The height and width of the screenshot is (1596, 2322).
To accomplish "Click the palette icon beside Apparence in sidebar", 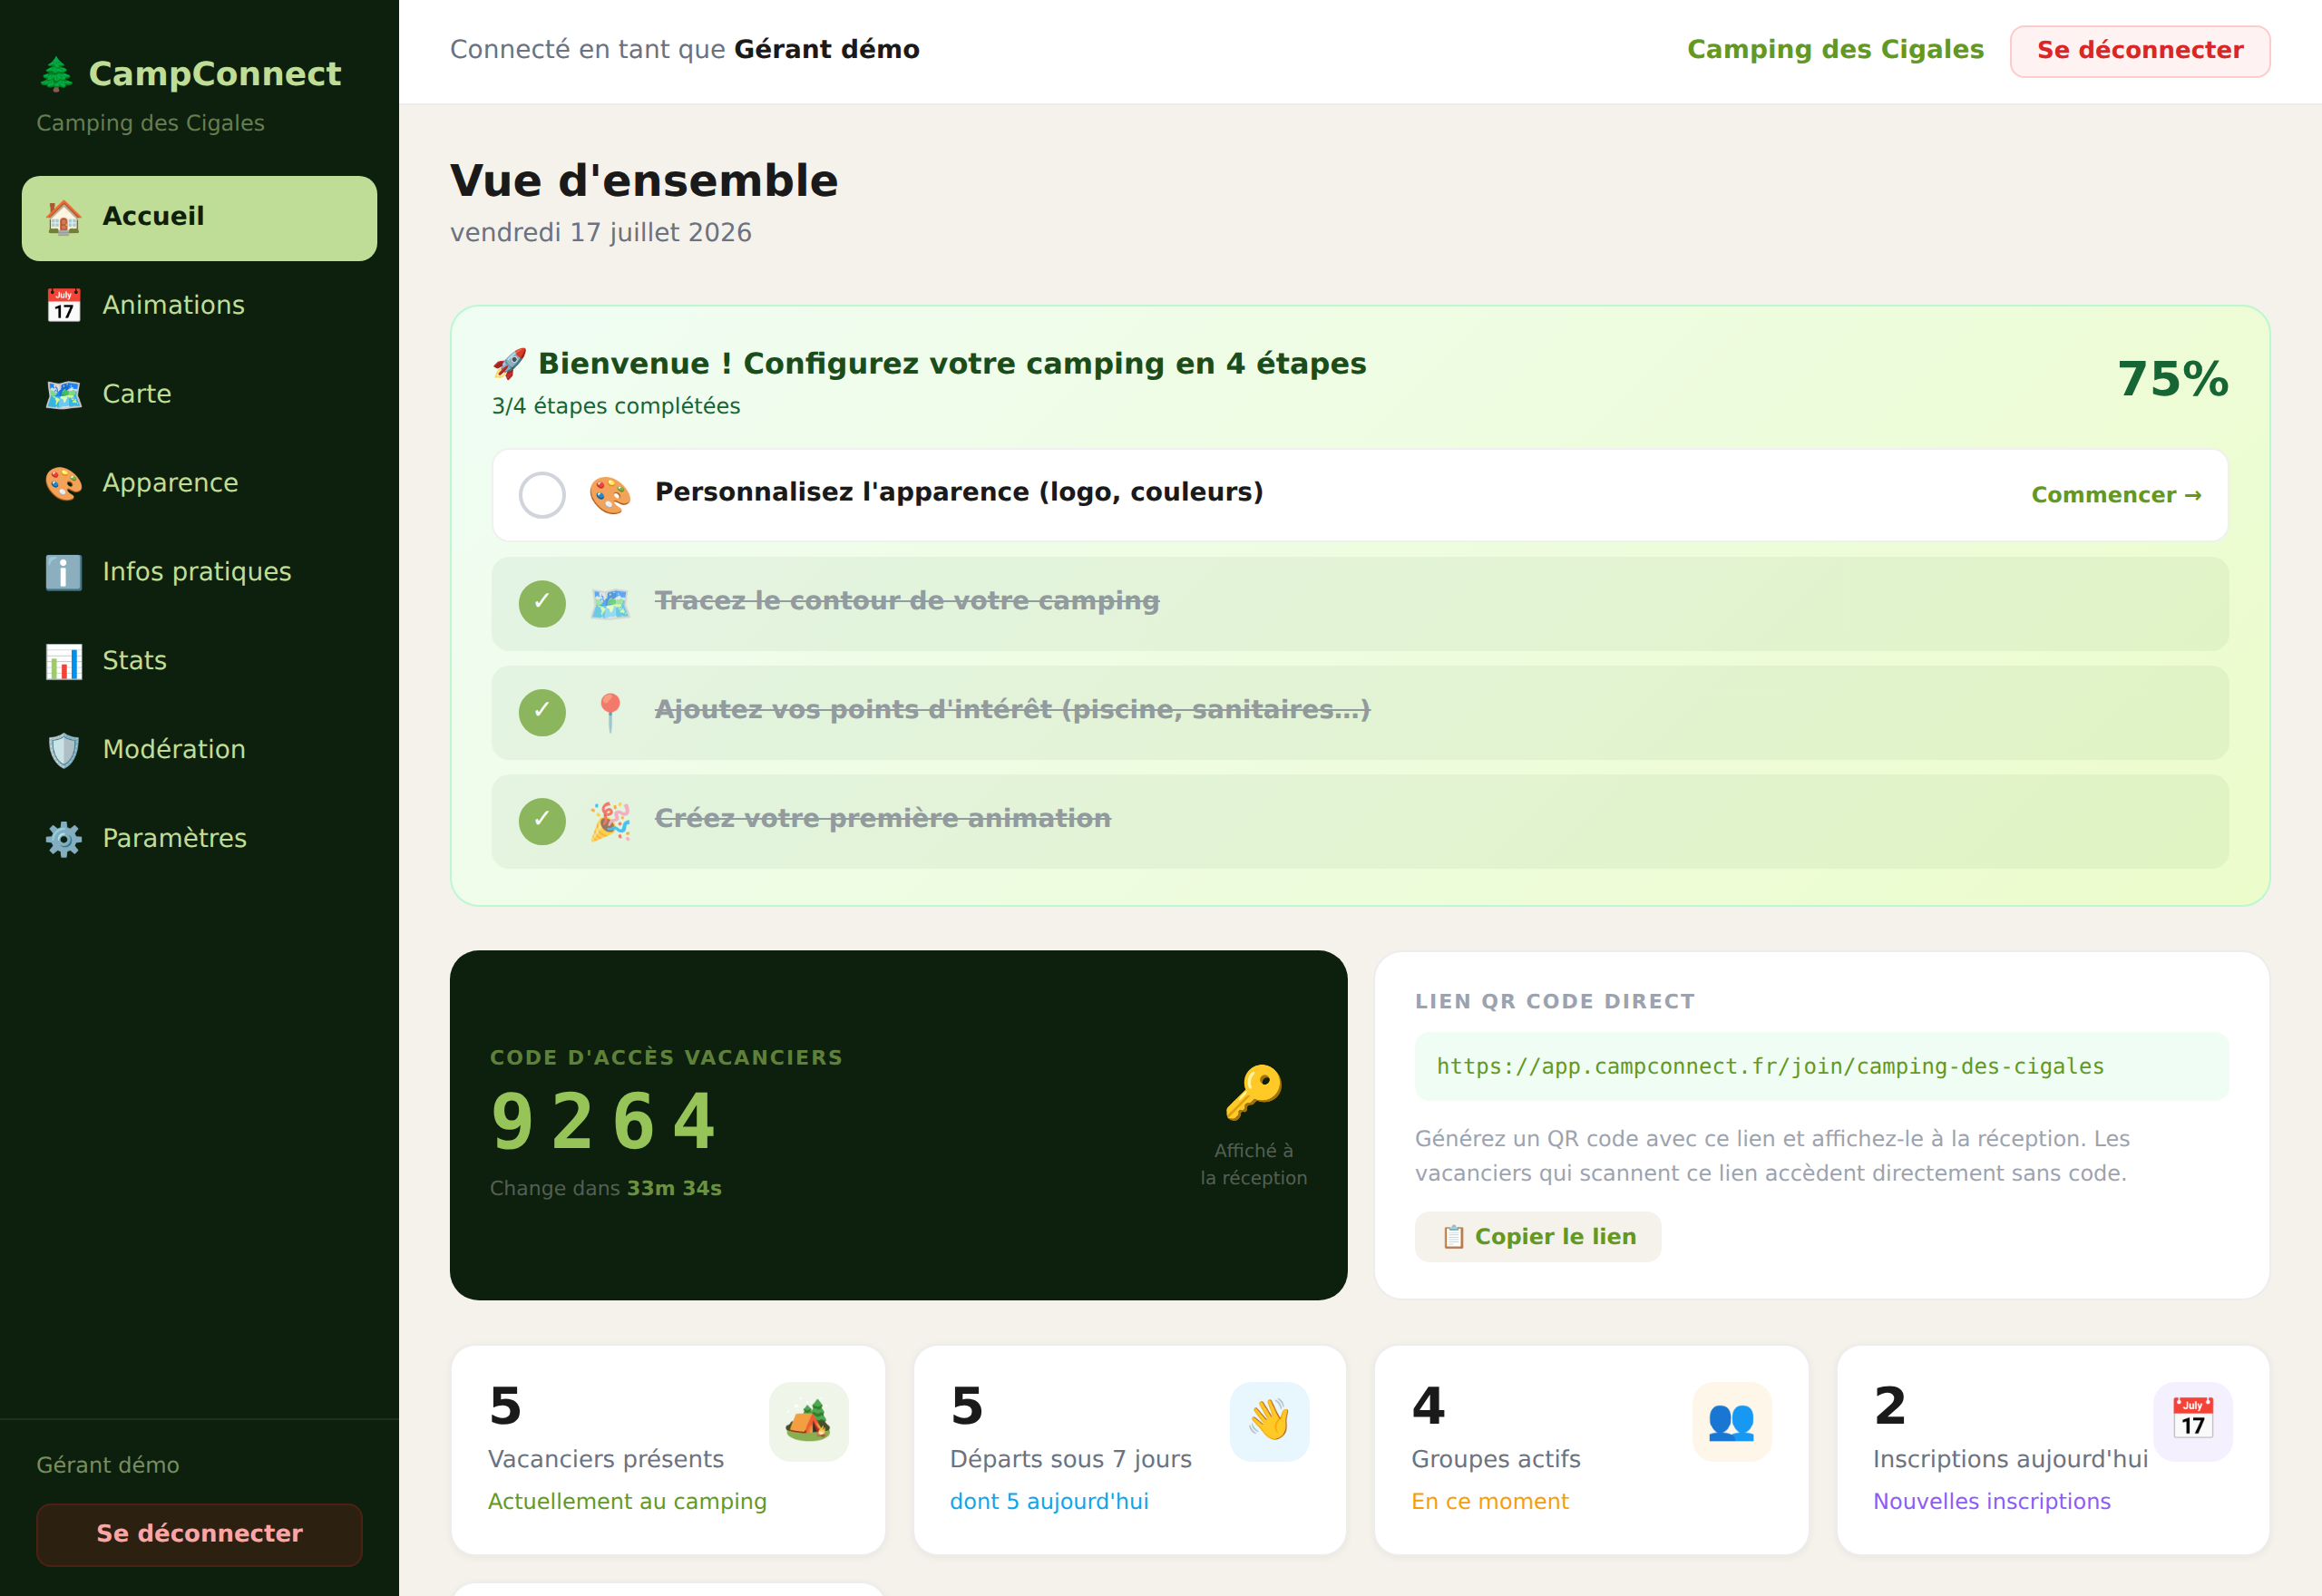I will click(x=64, y=484).
